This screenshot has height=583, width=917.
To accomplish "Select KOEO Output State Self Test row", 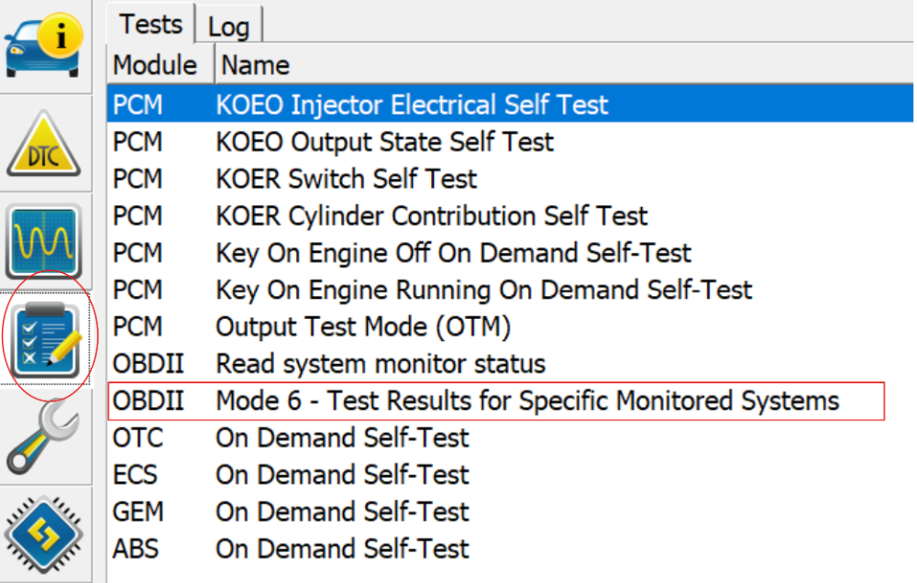I will [x=510, y=141].
